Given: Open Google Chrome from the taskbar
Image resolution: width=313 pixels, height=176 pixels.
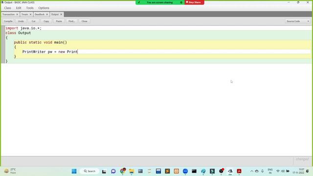Looking at the screenshot, I should tap(123, 171).
